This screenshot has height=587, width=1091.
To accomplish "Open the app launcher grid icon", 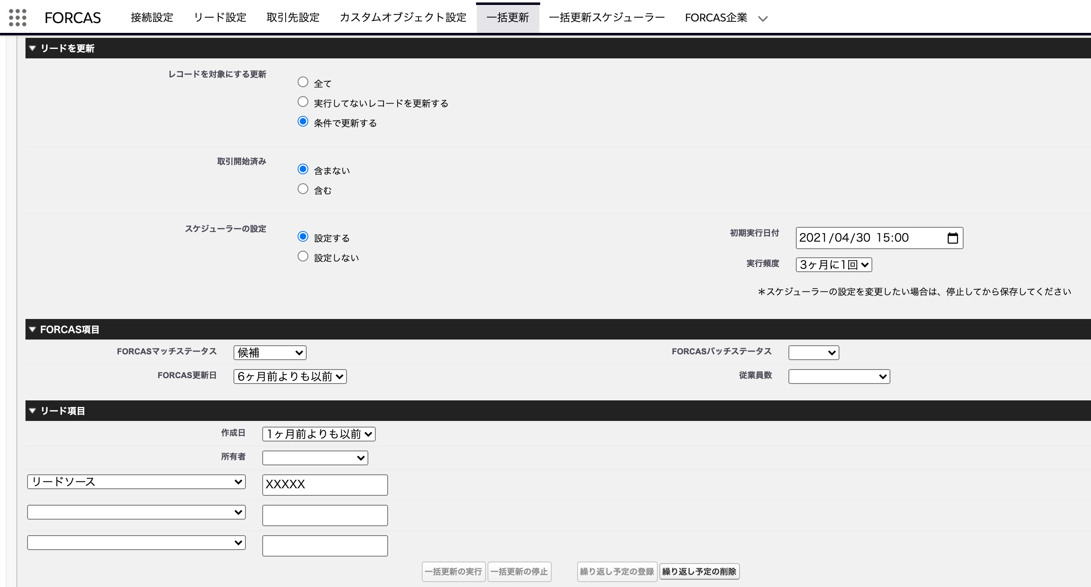I will [x=17, y=18].
